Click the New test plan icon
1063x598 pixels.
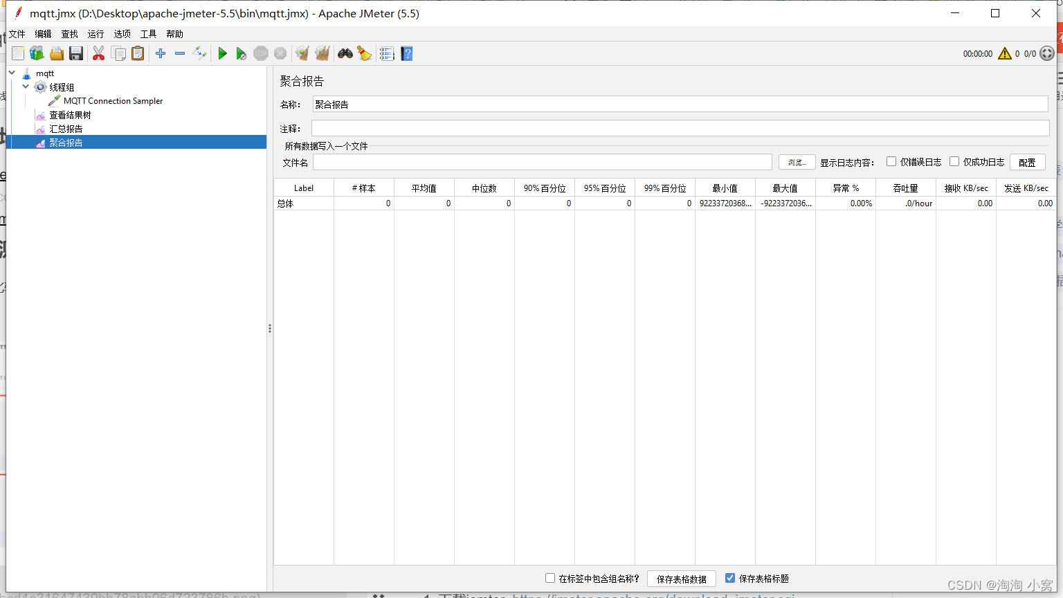(x=18, y=53)
